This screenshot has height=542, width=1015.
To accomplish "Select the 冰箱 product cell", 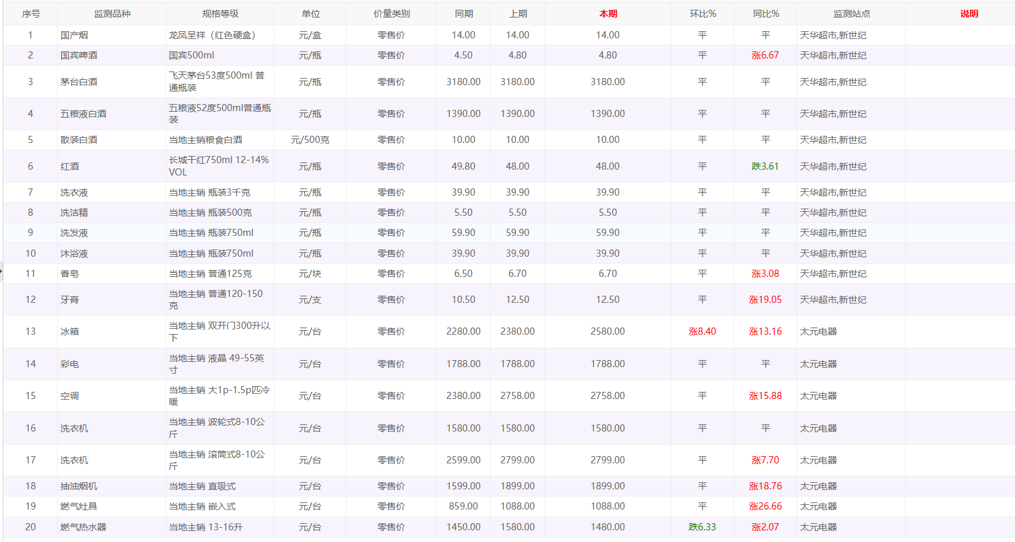I will point(112,331).
